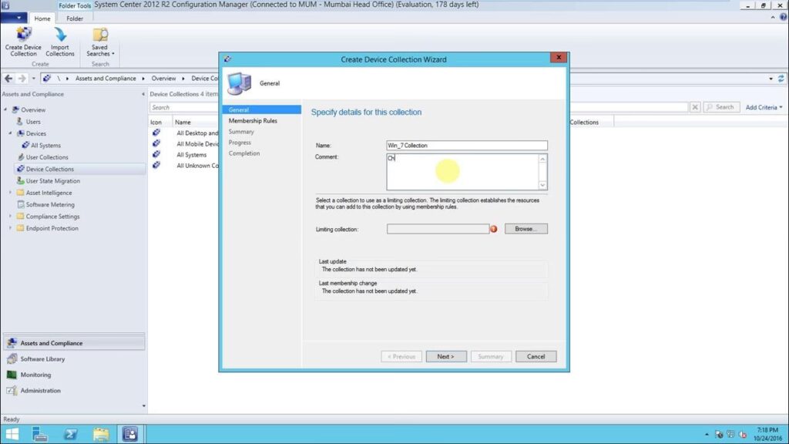Open the Monitoring workspace
The width and height of the screenshot is (789, 444).
(35, 375)
